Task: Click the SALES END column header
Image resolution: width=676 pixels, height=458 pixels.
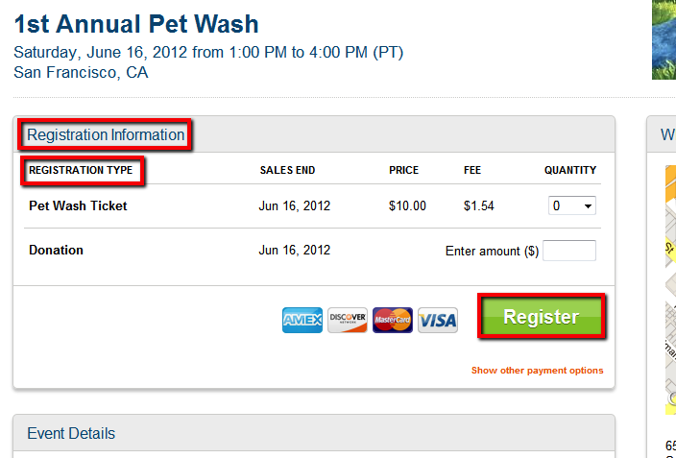Action: tap(287, 170)
